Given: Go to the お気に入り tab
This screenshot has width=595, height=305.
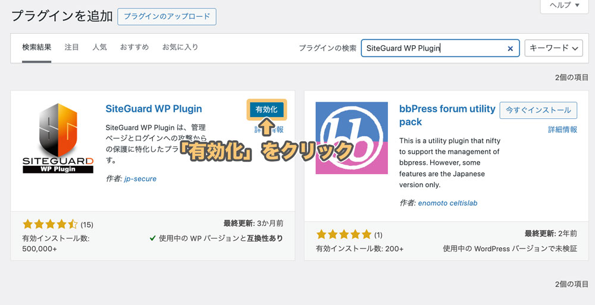Looking at the screenshot, I should (x=180, y=47).
